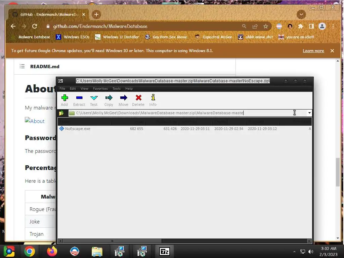The width and height of the screenshot is (344, 258).
Task: Click the Copy toolbar icon in 7-Zip
Action: coord(109,98)
